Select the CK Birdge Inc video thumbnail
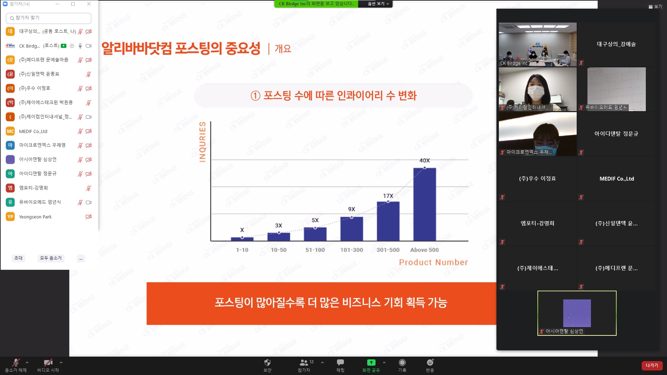667x375 pixels. click(538, 44)
